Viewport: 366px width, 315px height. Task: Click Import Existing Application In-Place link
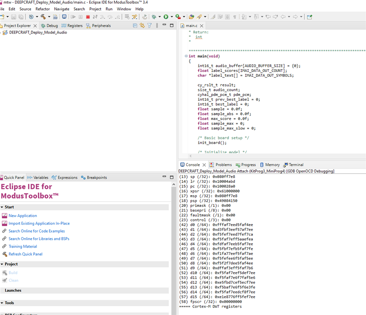[x=39, y=224]
